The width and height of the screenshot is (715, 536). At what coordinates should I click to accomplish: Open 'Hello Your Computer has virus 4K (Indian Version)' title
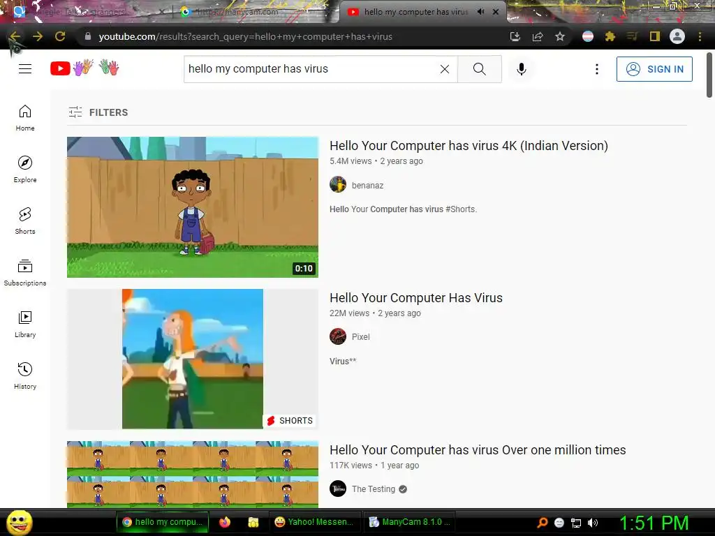pyautogui.click(x=469, y=145)
